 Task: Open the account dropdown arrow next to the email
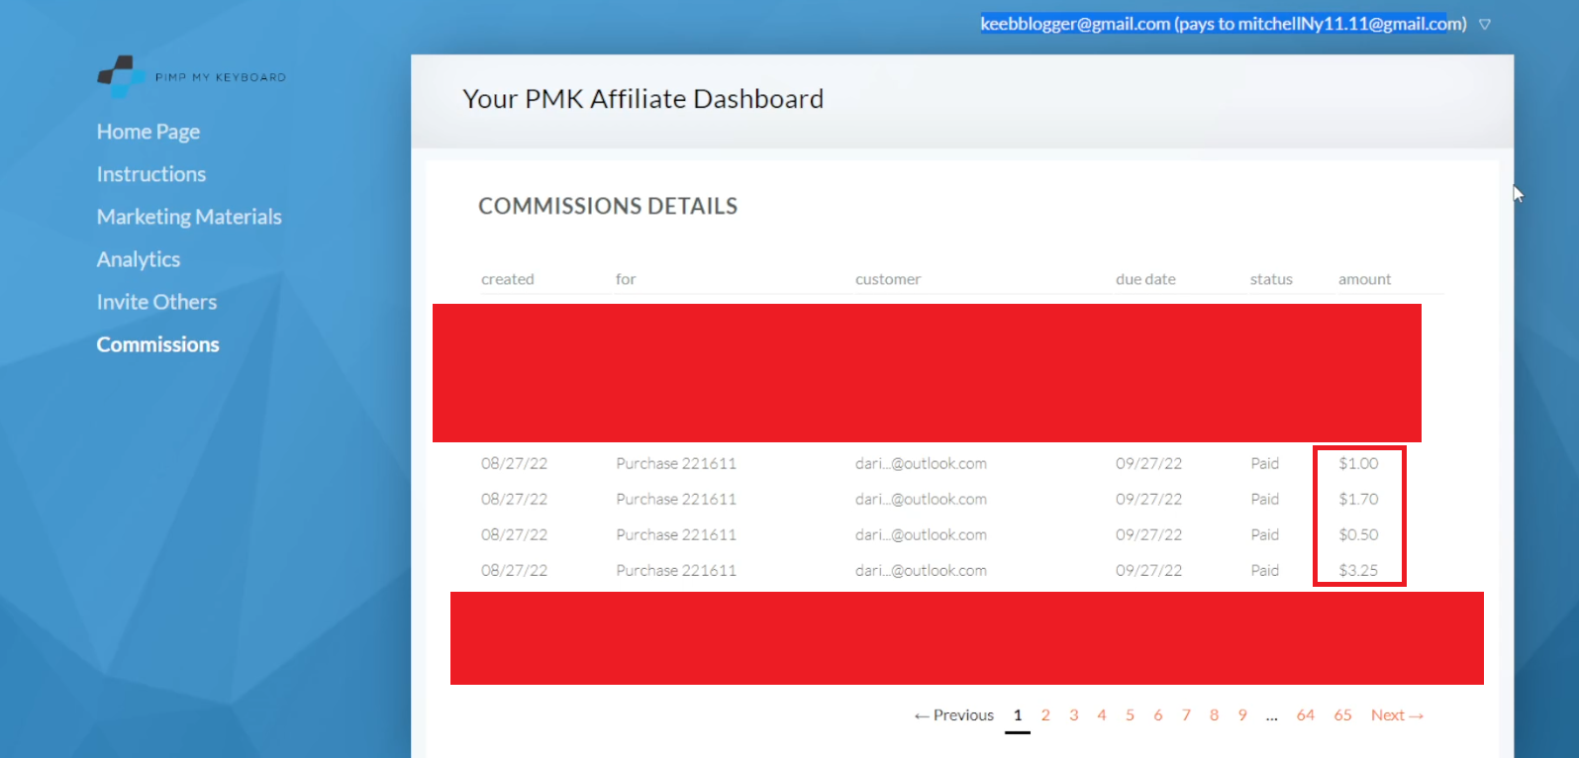1485,25
